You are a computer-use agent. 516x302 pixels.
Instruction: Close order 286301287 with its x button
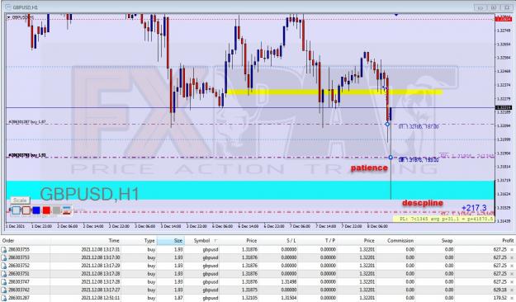click(x=512, y=298)
